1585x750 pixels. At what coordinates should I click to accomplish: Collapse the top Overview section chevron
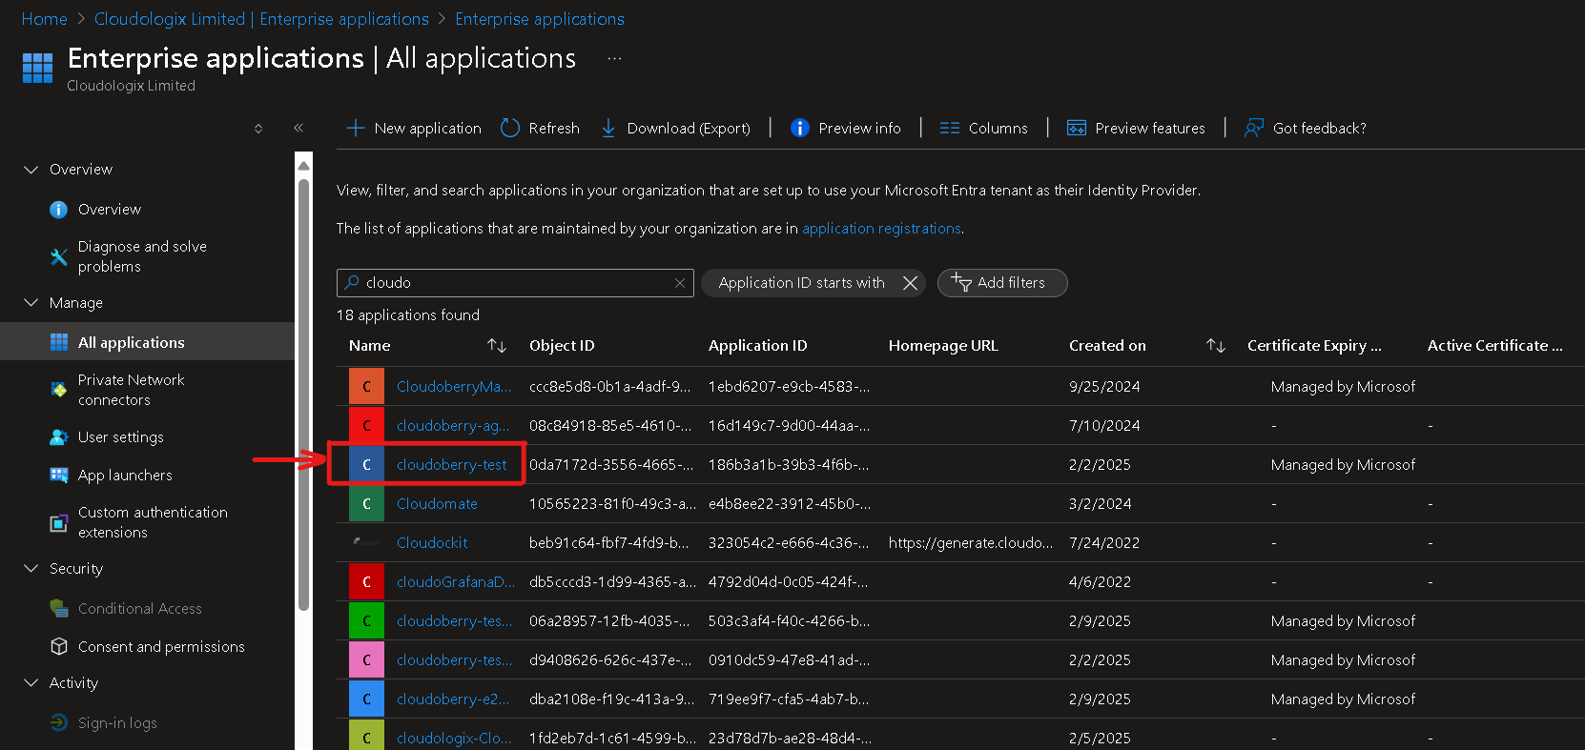click(x=31, y=170)
